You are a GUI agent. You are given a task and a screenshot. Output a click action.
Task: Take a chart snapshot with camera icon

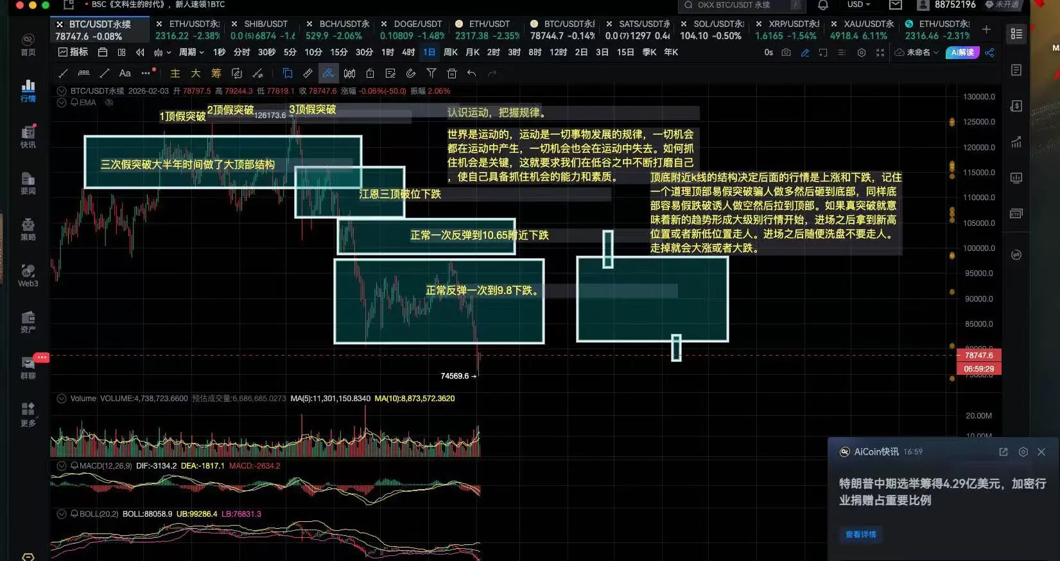786,53
